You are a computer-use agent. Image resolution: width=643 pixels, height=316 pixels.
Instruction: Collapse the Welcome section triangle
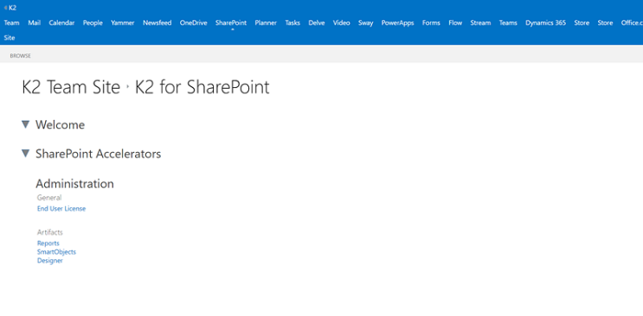point(25,124)
